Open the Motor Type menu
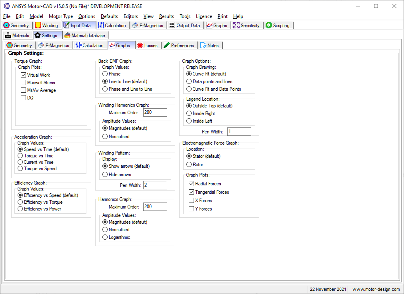404x294 pixels. 61,16
